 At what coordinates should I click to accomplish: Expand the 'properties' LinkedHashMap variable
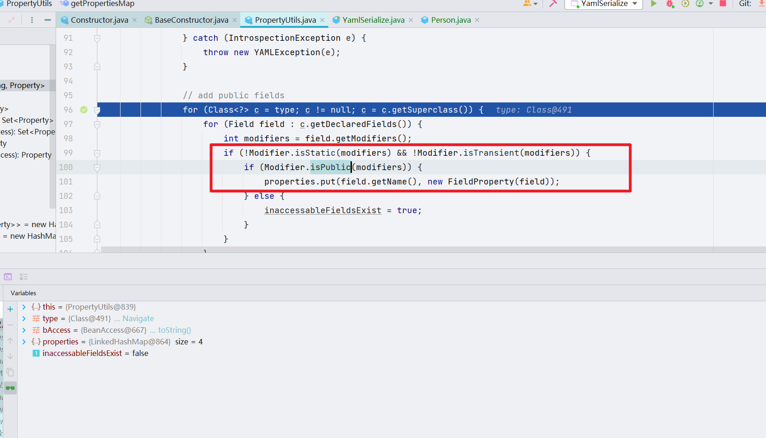coord(24,342)
